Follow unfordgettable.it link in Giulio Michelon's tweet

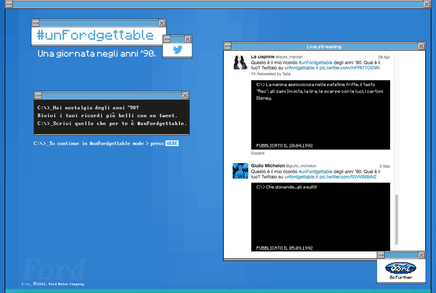point(301,177)
